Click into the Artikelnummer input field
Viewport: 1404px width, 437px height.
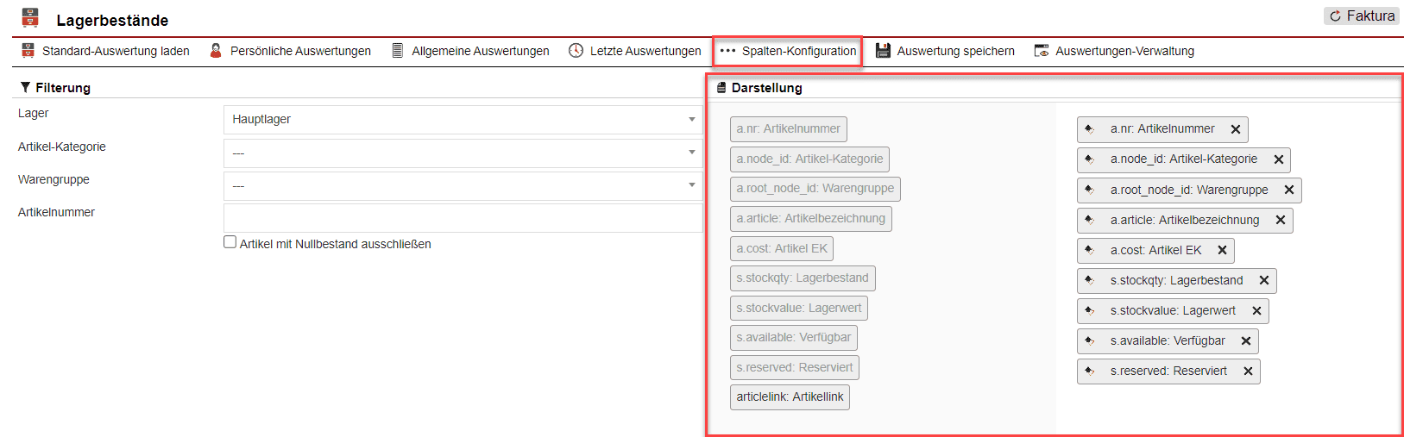pos(463,218)
